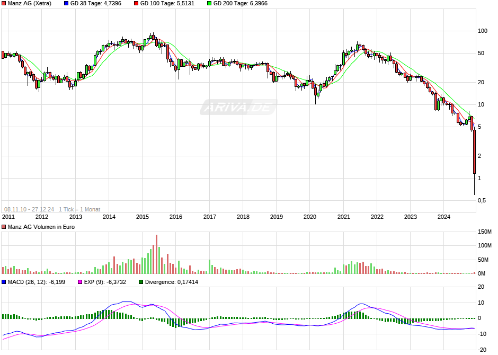Screen dimensions: 498x355
Task: Click the 2013 year label on the time axis
Action: pos(76,217)
